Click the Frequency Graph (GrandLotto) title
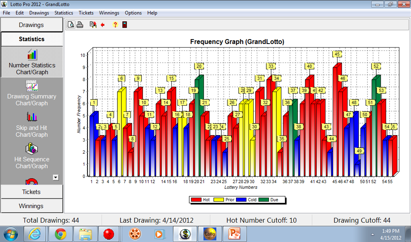 tap(237, 42)
